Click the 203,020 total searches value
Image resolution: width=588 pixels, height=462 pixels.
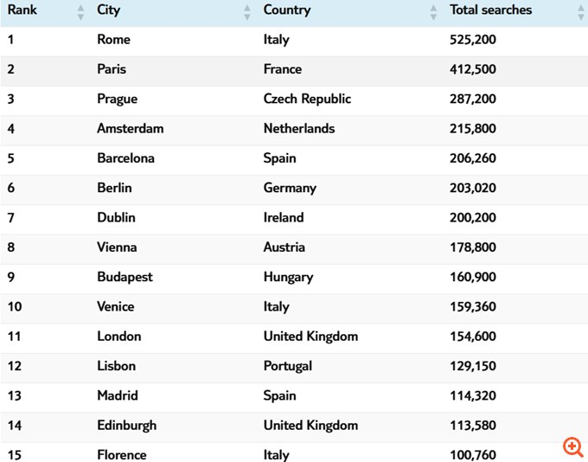473,188
